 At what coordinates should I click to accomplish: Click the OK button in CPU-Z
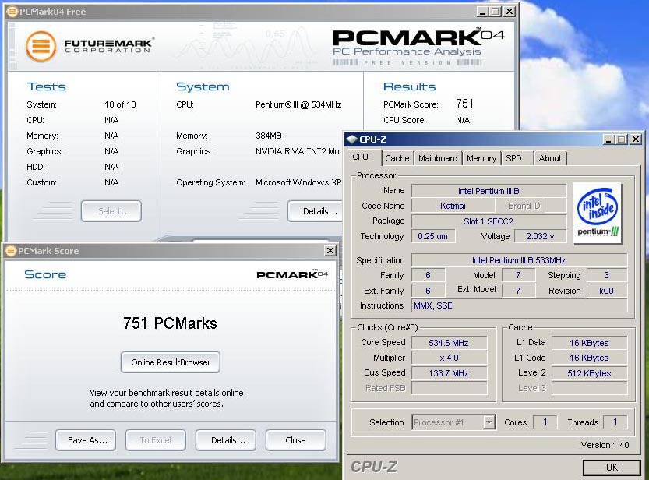pos(612,468)
